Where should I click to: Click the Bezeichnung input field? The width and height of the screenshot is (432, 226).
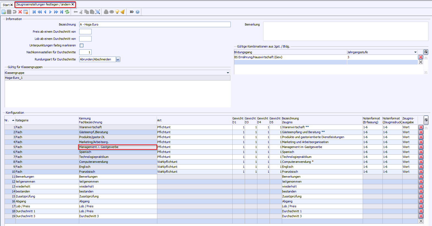[155, 24]
